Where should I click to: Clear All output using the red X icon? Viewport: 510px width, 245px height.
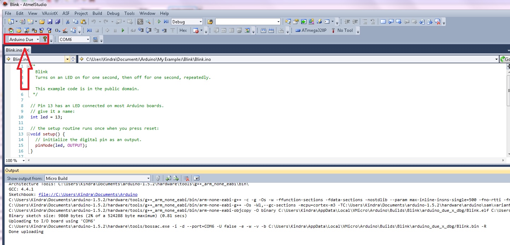pos(186,178)
